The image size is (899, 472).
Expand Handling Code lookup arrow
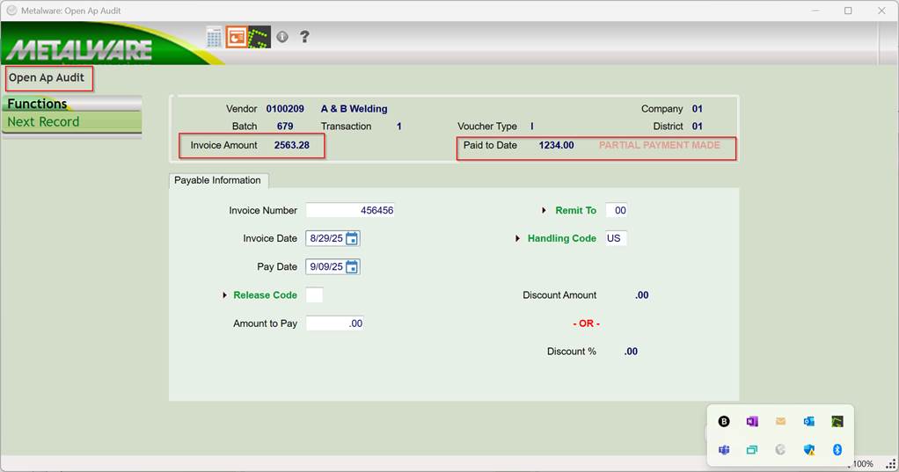[518, 238]
